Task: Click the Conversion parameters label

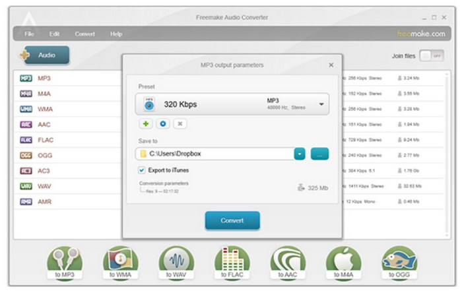Action: click(164, 183)
